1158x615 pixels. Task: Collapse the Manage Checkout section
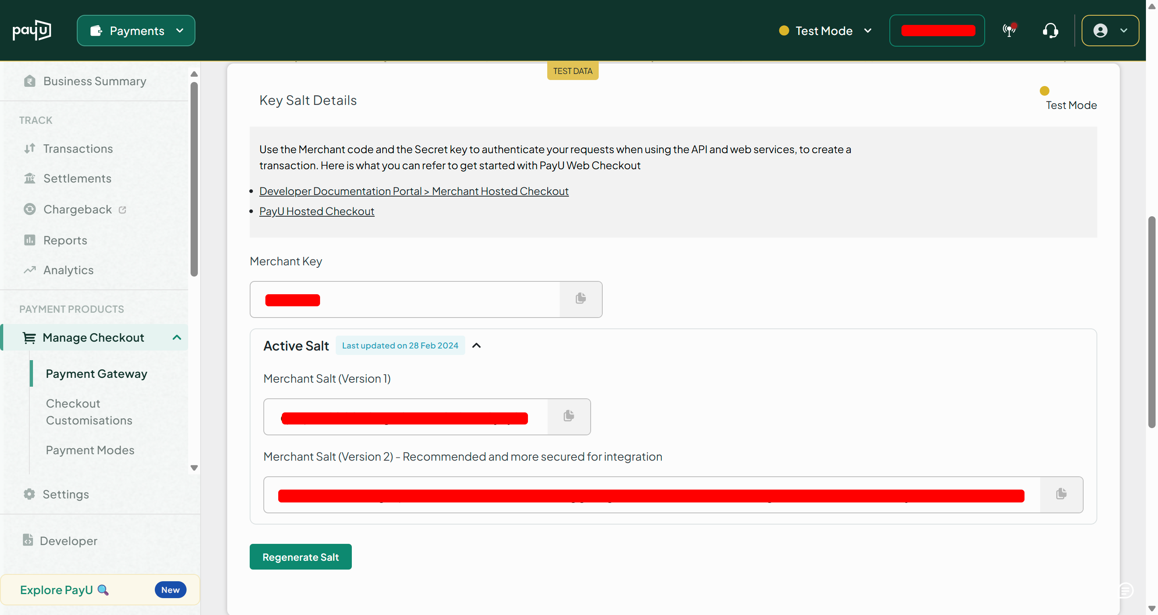click(177, 337)
